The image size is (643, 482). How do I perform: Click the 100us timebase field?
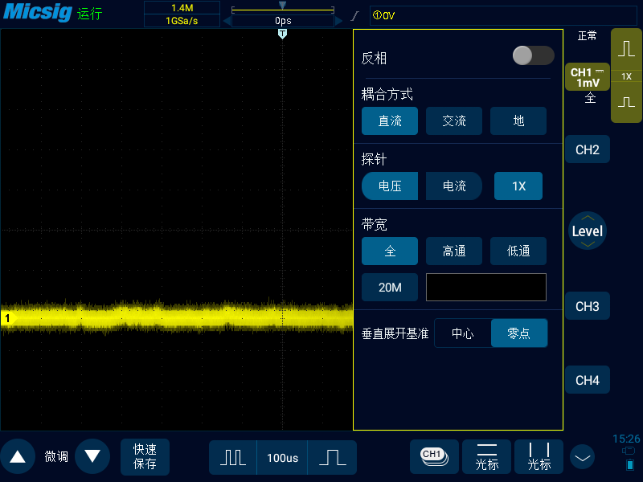(283, 456)
